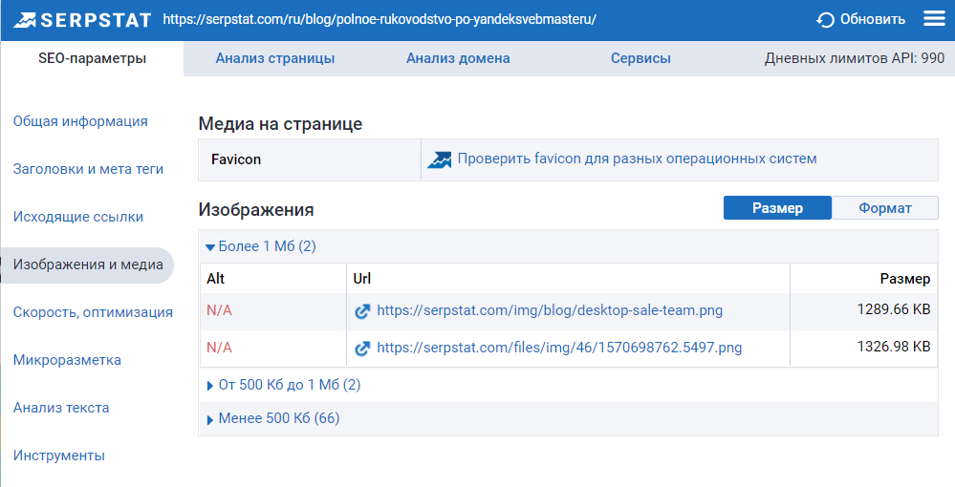Switch to the 'Анализ страницы' tab
Viewport: 955px width, 487px height.
[275, 58]
